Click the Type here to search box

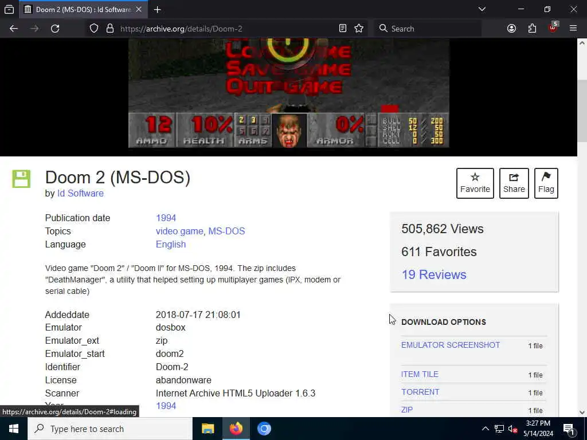[x=110, y=429]
